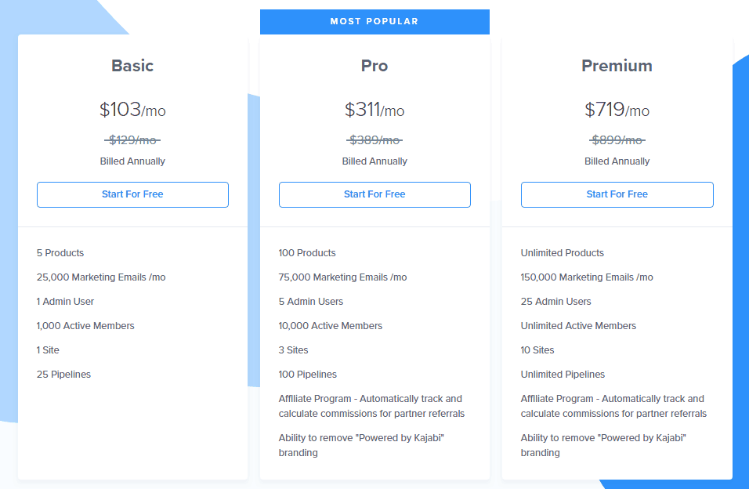Click the Pro plan title
This screenshot has width=749, height=489.
click(x=374, y=66)
